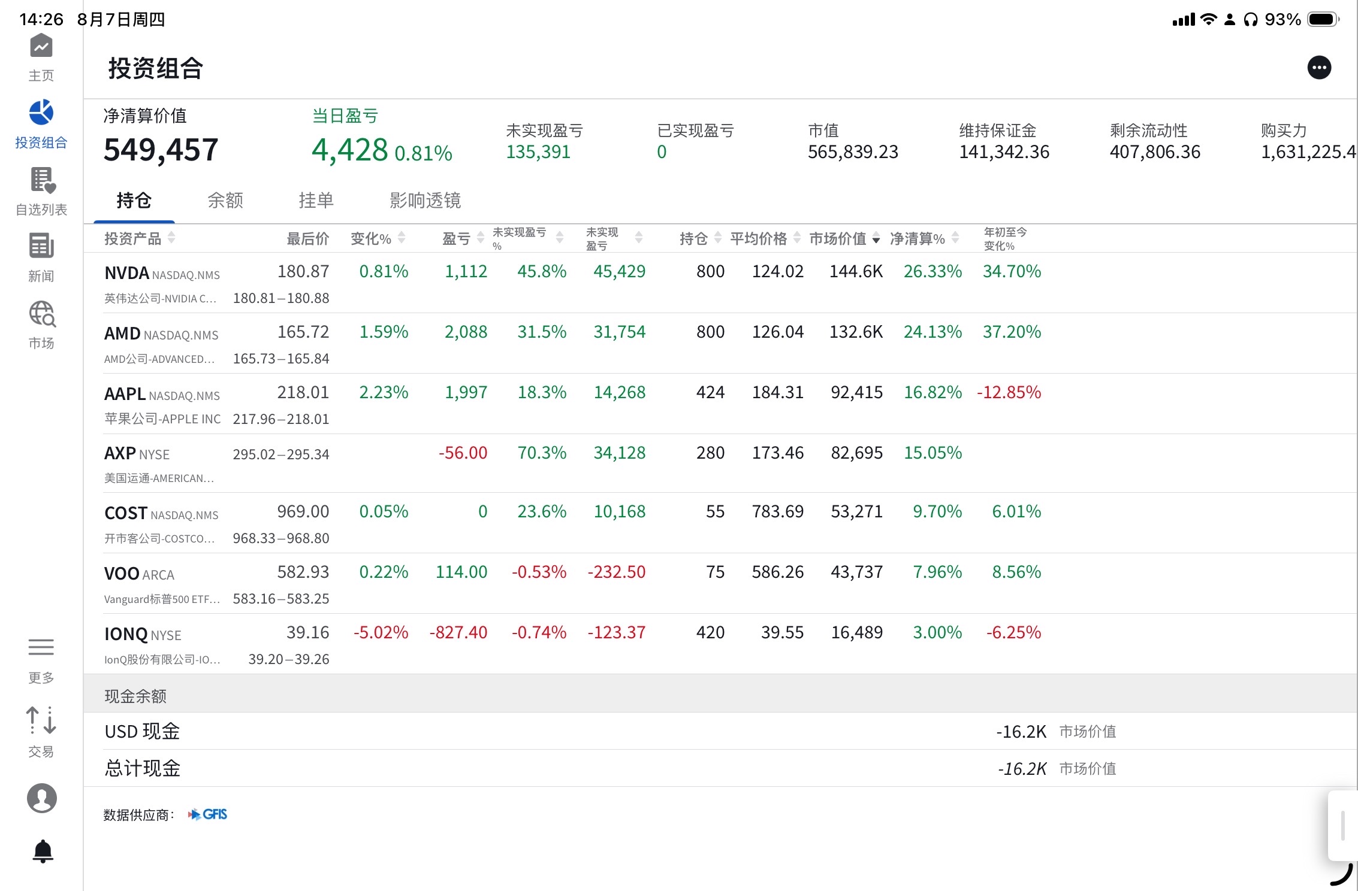Click COST average price 783.69

(x=778, y=512)
